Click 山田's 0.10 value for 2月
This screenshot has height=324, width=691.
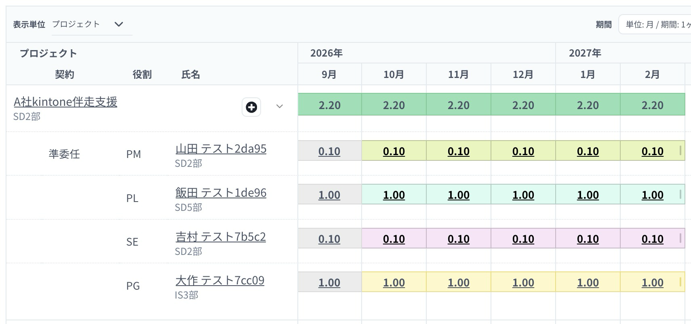coord(653,151)
